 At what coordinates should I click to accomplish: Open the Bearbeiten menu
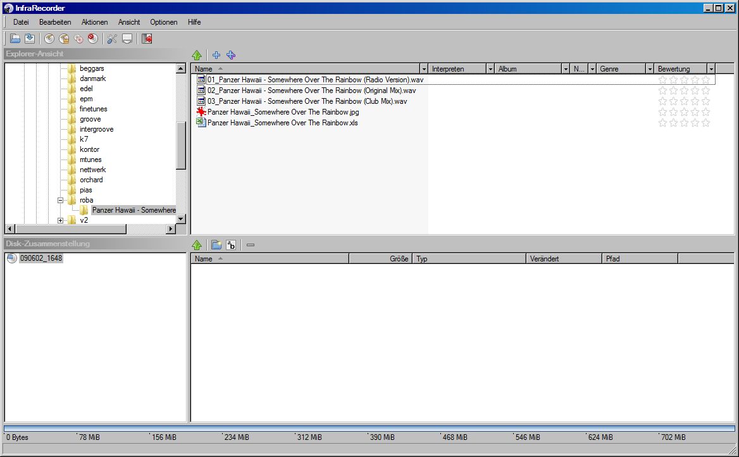click(55, 22)
